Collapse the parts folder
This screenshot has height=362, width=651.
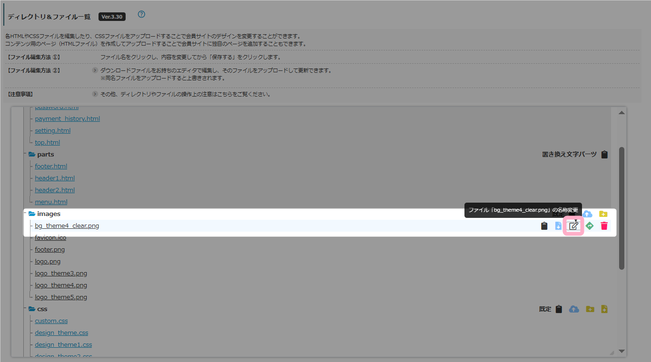point(32,155)
